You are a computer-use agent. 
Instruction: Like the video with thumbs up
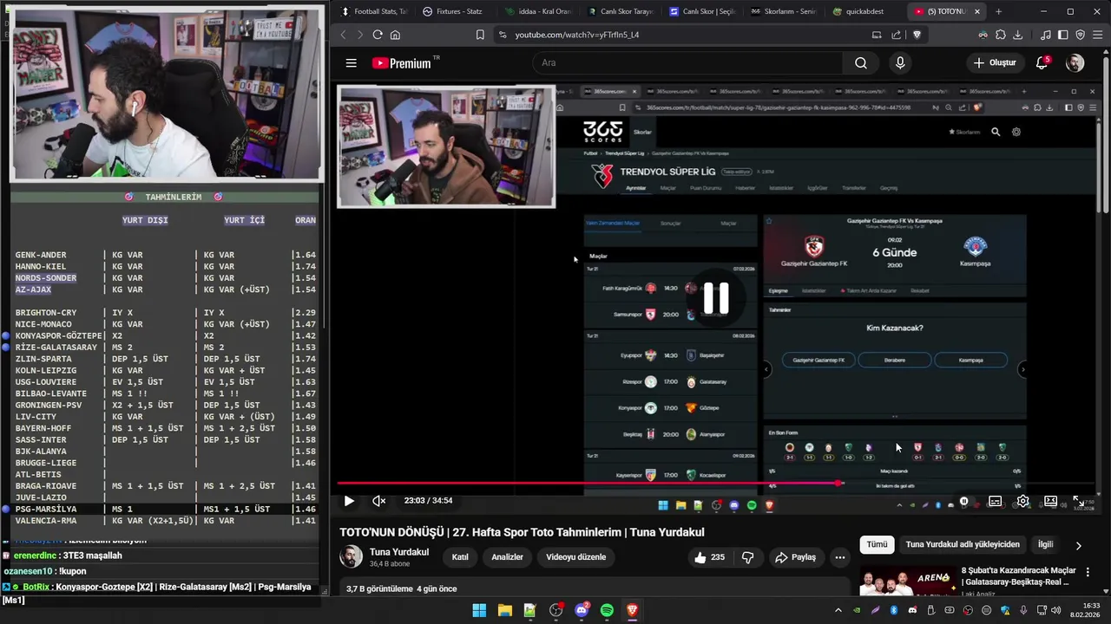[x=709, y=557]
